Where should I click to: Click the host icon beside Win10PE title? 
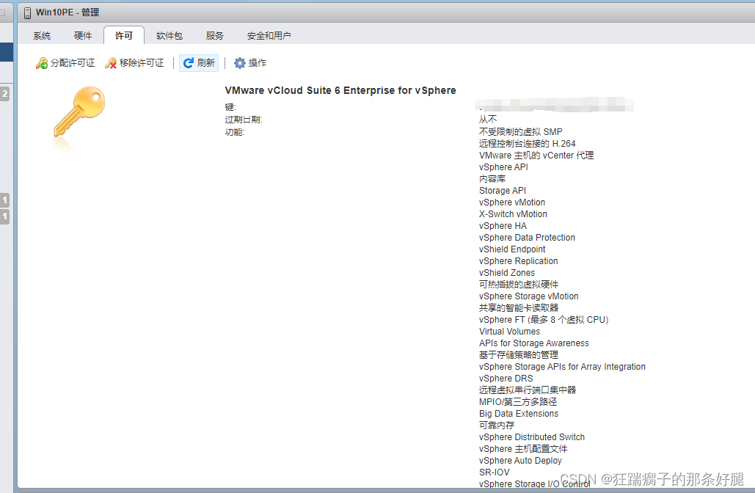point(27,13)
